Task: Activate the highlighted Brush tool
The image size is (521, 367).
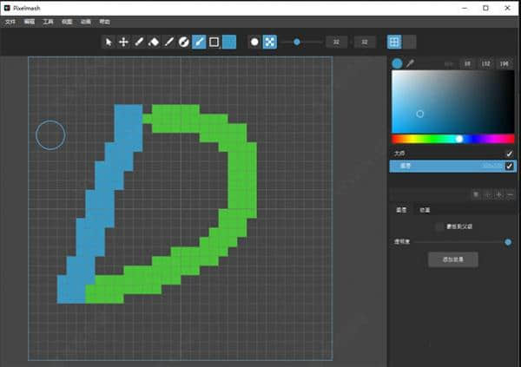Action: pos(199,42)
